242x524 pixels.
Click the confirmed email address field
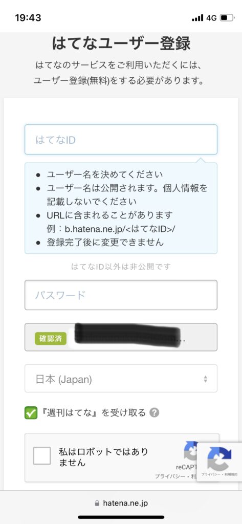[x=121, y=337]
